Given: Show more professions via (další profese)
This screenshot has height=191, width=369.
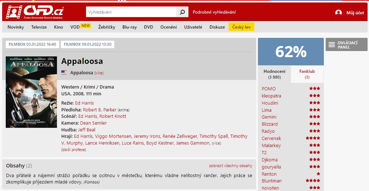Looking at the screenshot, I should (74, 150).
